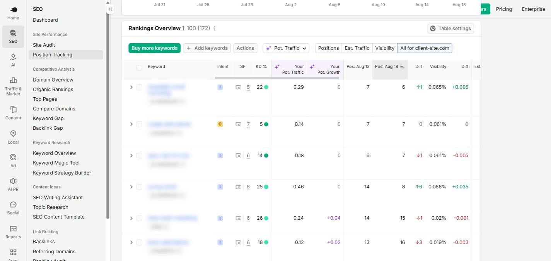Viewport: 551px width, 261px height.
Task: Expand the keyword row with KD 26
Action: tap(131, 218)
